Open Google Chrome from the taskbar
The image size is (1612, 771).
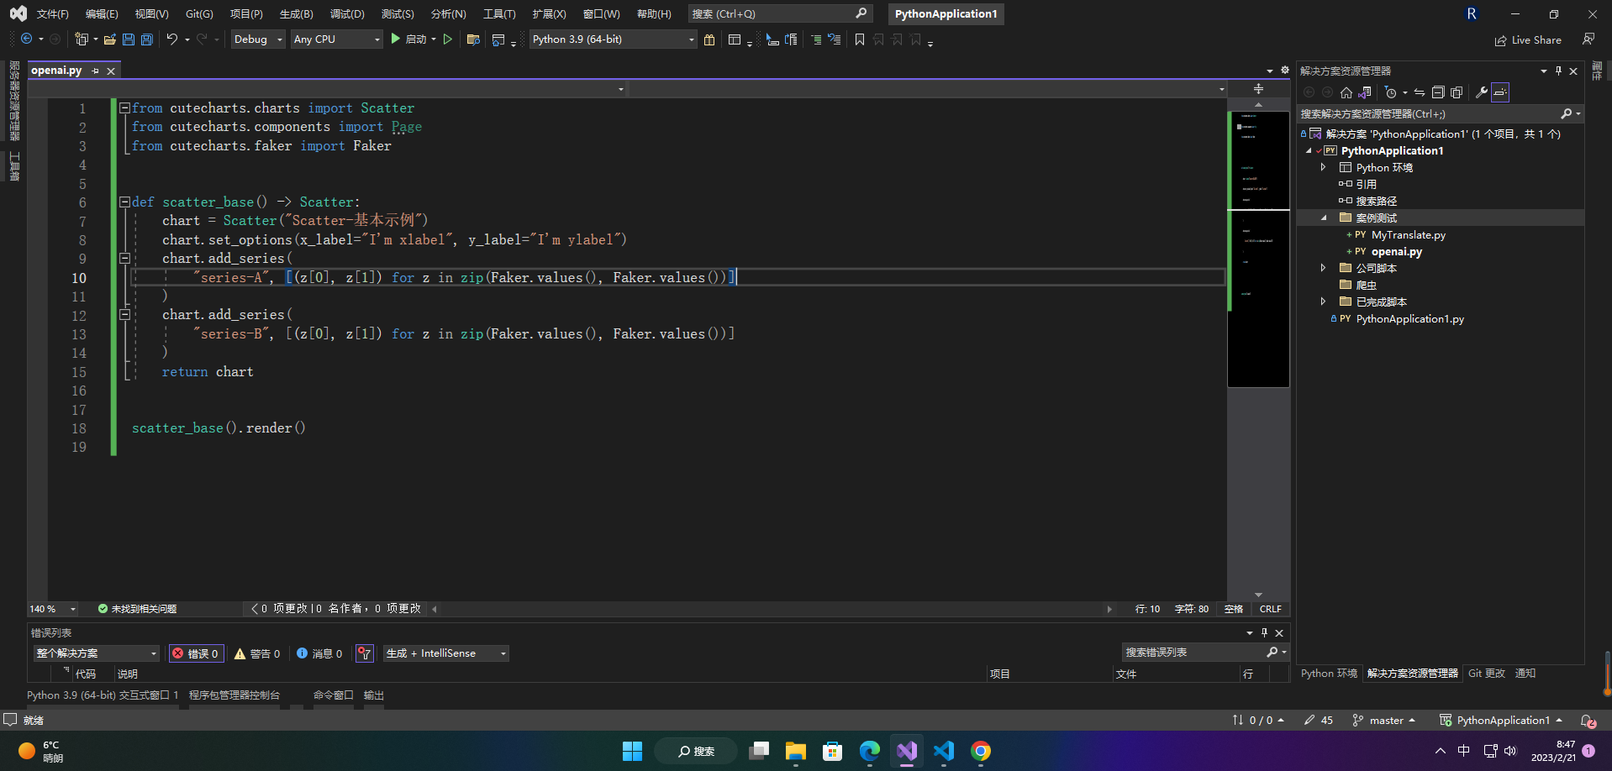click(981, 751)
